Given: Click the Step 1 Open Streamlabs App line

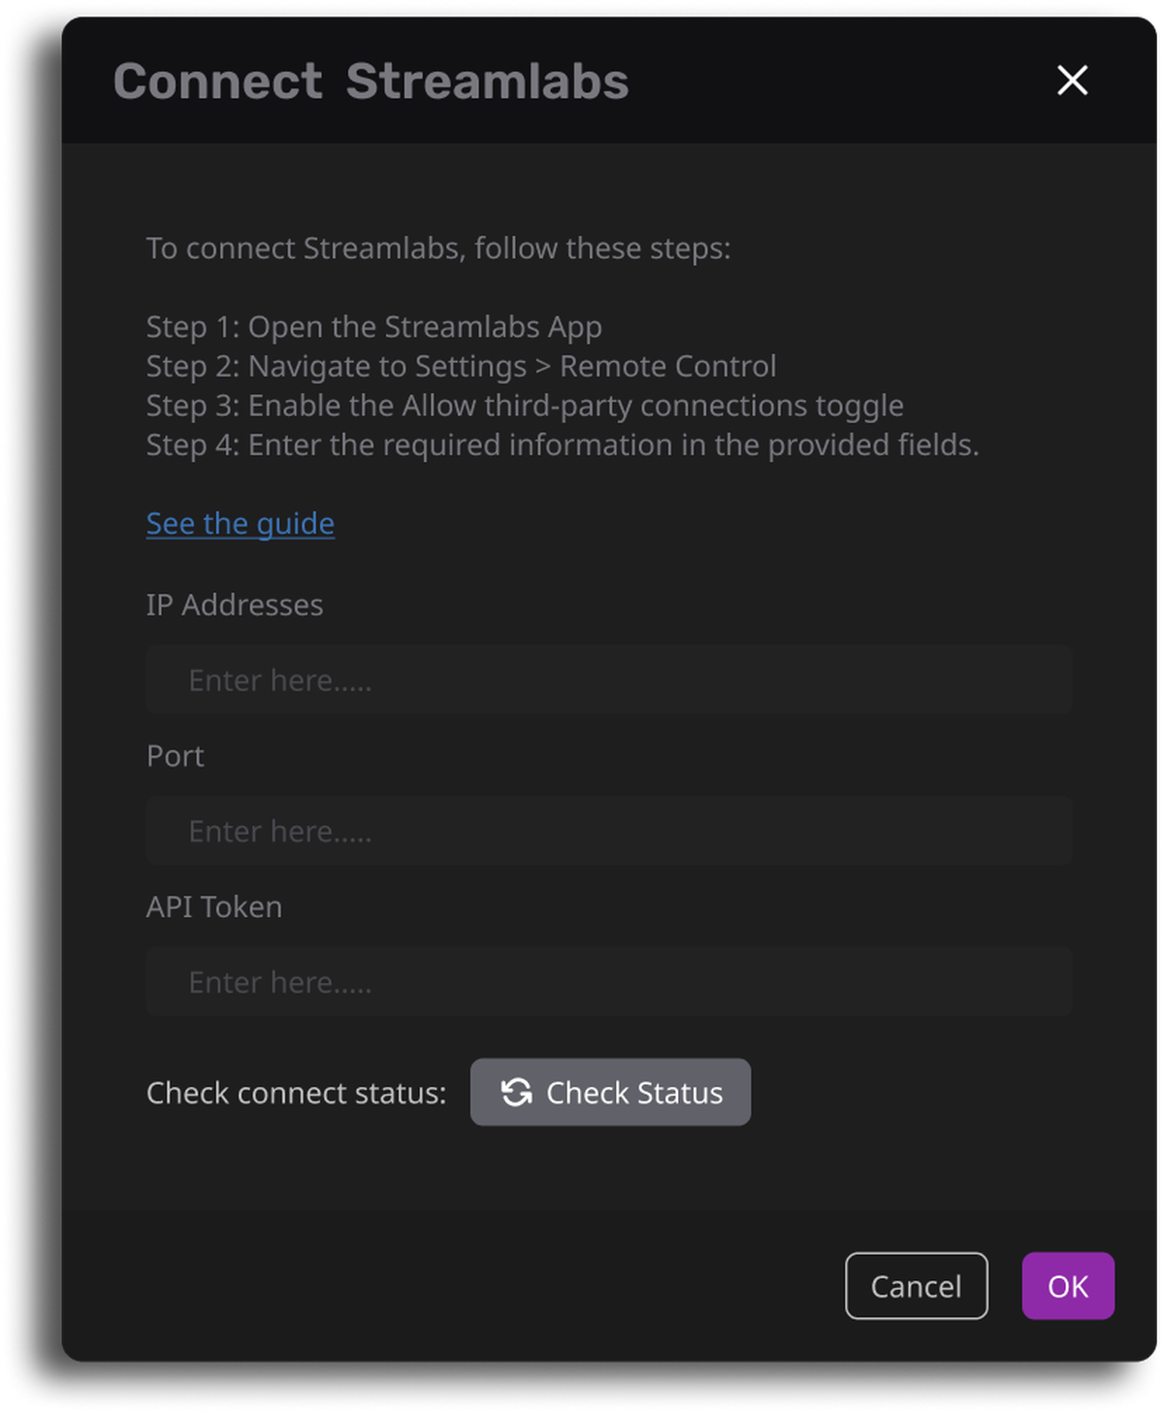Looking at the screenshot, I should (374, 327).
